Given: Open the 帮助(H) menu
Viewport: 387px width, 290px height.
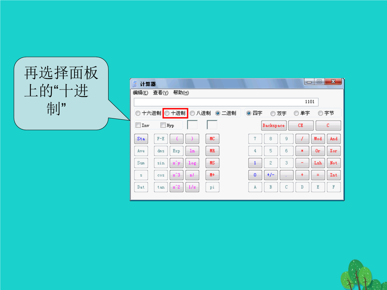Looking at the screenshot, I should pos(181,93).
